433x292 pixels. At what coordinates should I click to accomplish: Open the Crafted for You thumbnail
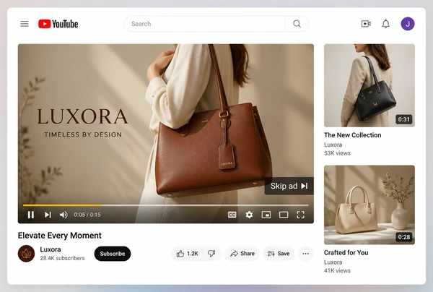(x=369, y=205)
